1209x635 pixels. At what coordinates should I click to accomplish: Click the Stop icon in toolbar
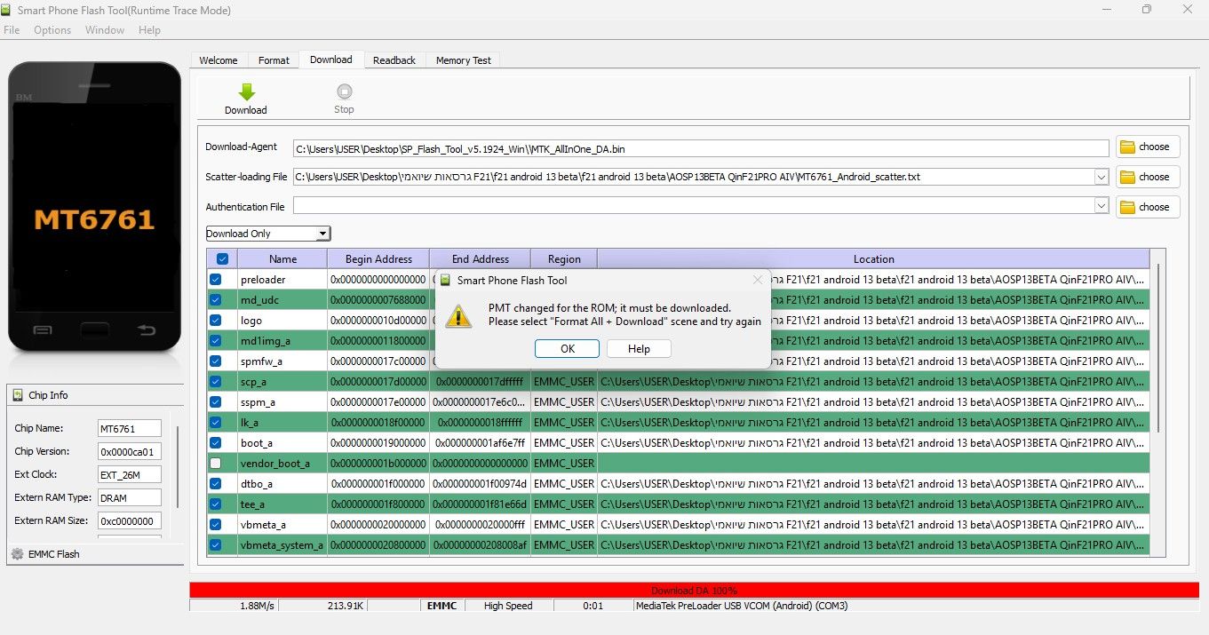pyautogui.click(x=344, y=91)
